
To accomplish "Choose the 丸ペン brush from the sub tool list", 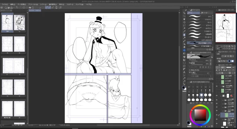I will (x=199, y=22).
